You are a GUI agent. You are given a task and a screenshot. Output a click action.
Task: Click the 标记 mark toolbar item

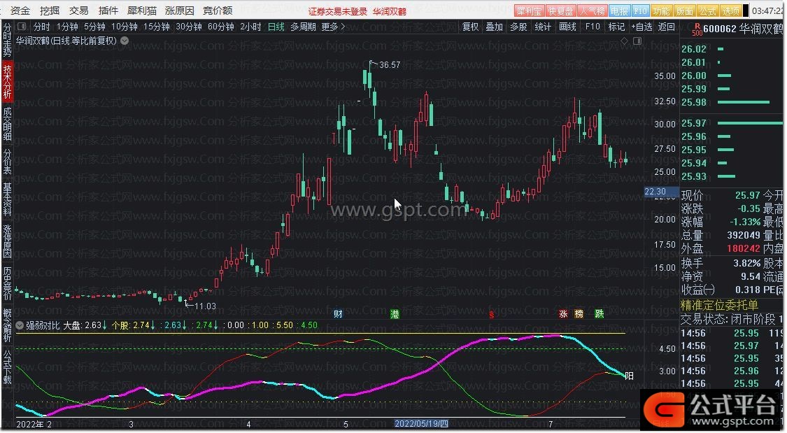pyautogui.click(x=616, y=27)
